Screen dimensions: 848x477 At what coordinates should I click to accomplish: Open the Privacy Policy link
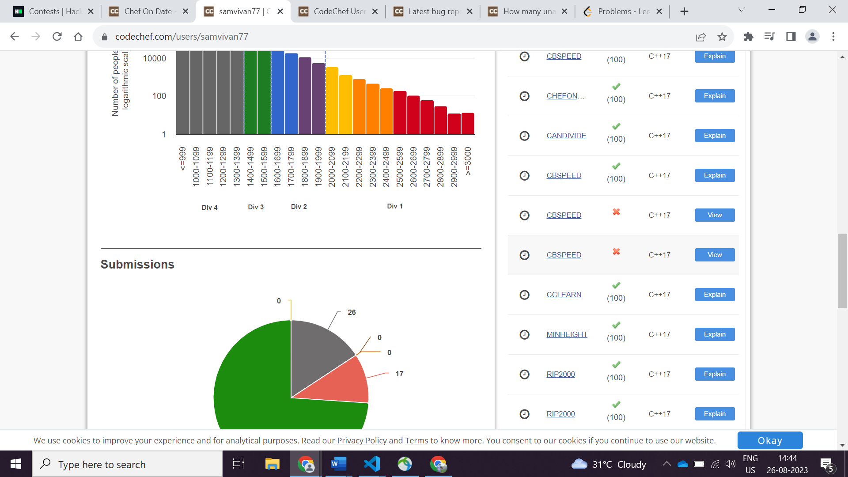[x=362, y=440]
